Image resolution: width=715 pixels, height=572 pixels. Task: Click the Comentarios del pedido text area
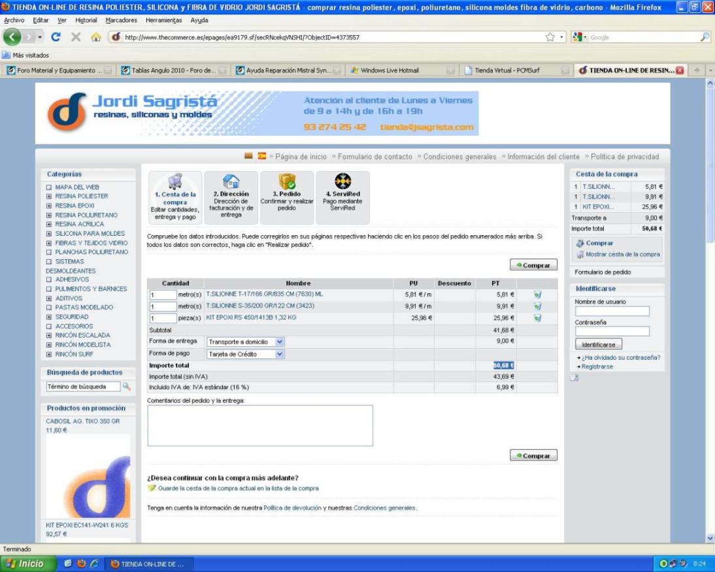click(x=260, y=425)
